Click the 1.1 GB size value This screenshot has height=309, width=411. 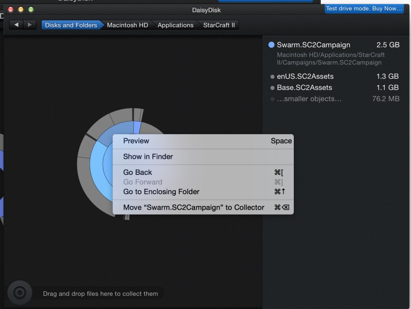pos(387,88)
